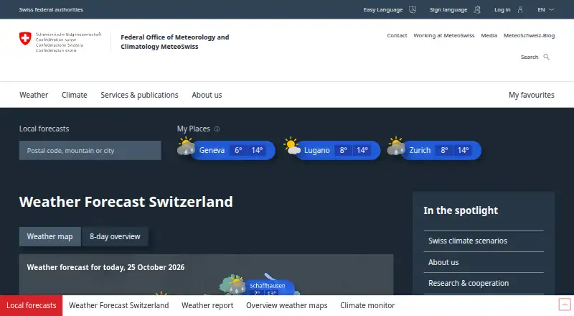Open the MeteoSchweiz-Blog link

pyautogui.click(x=530, y=36)
